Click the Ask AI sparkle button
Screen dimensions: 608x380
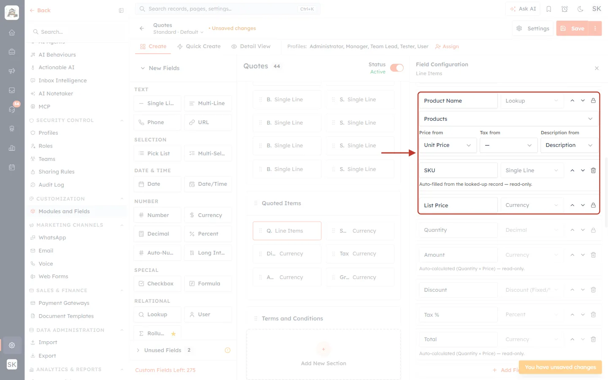click(523, 9)
